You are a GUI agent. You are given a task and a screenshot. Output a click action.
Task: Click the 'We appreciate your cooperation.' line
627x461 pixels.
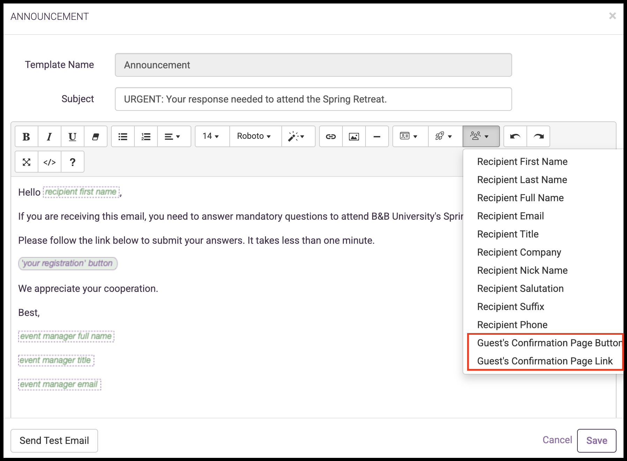click(88, 289)
